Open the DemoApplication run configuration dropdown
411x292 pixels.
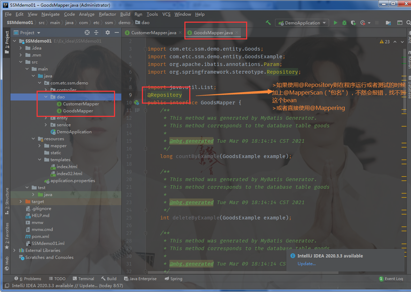click(302, 23)
